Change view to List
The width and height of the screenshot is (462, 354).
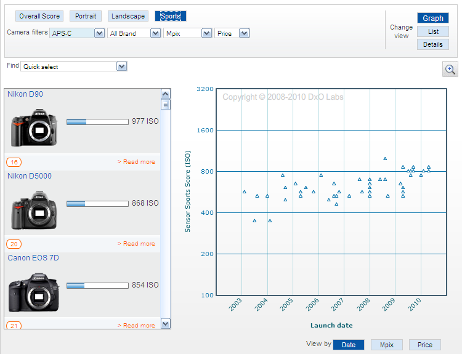pos(433,31)
